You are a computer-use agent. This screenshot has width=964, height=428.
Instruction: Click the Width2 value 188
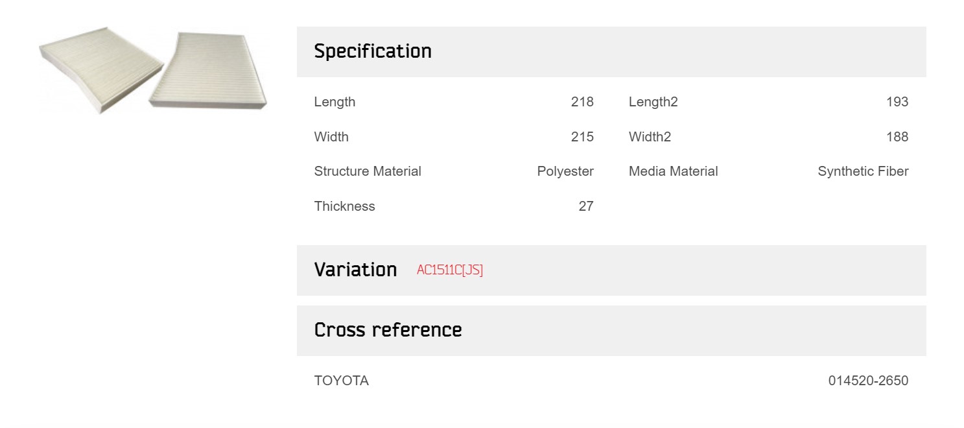[x=897, y=137]
